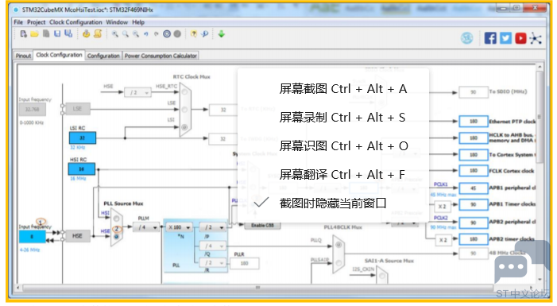Open the HSE /2 RTC divider dropdown
Screen dimensions: 557x306
[x=137, y=92]
